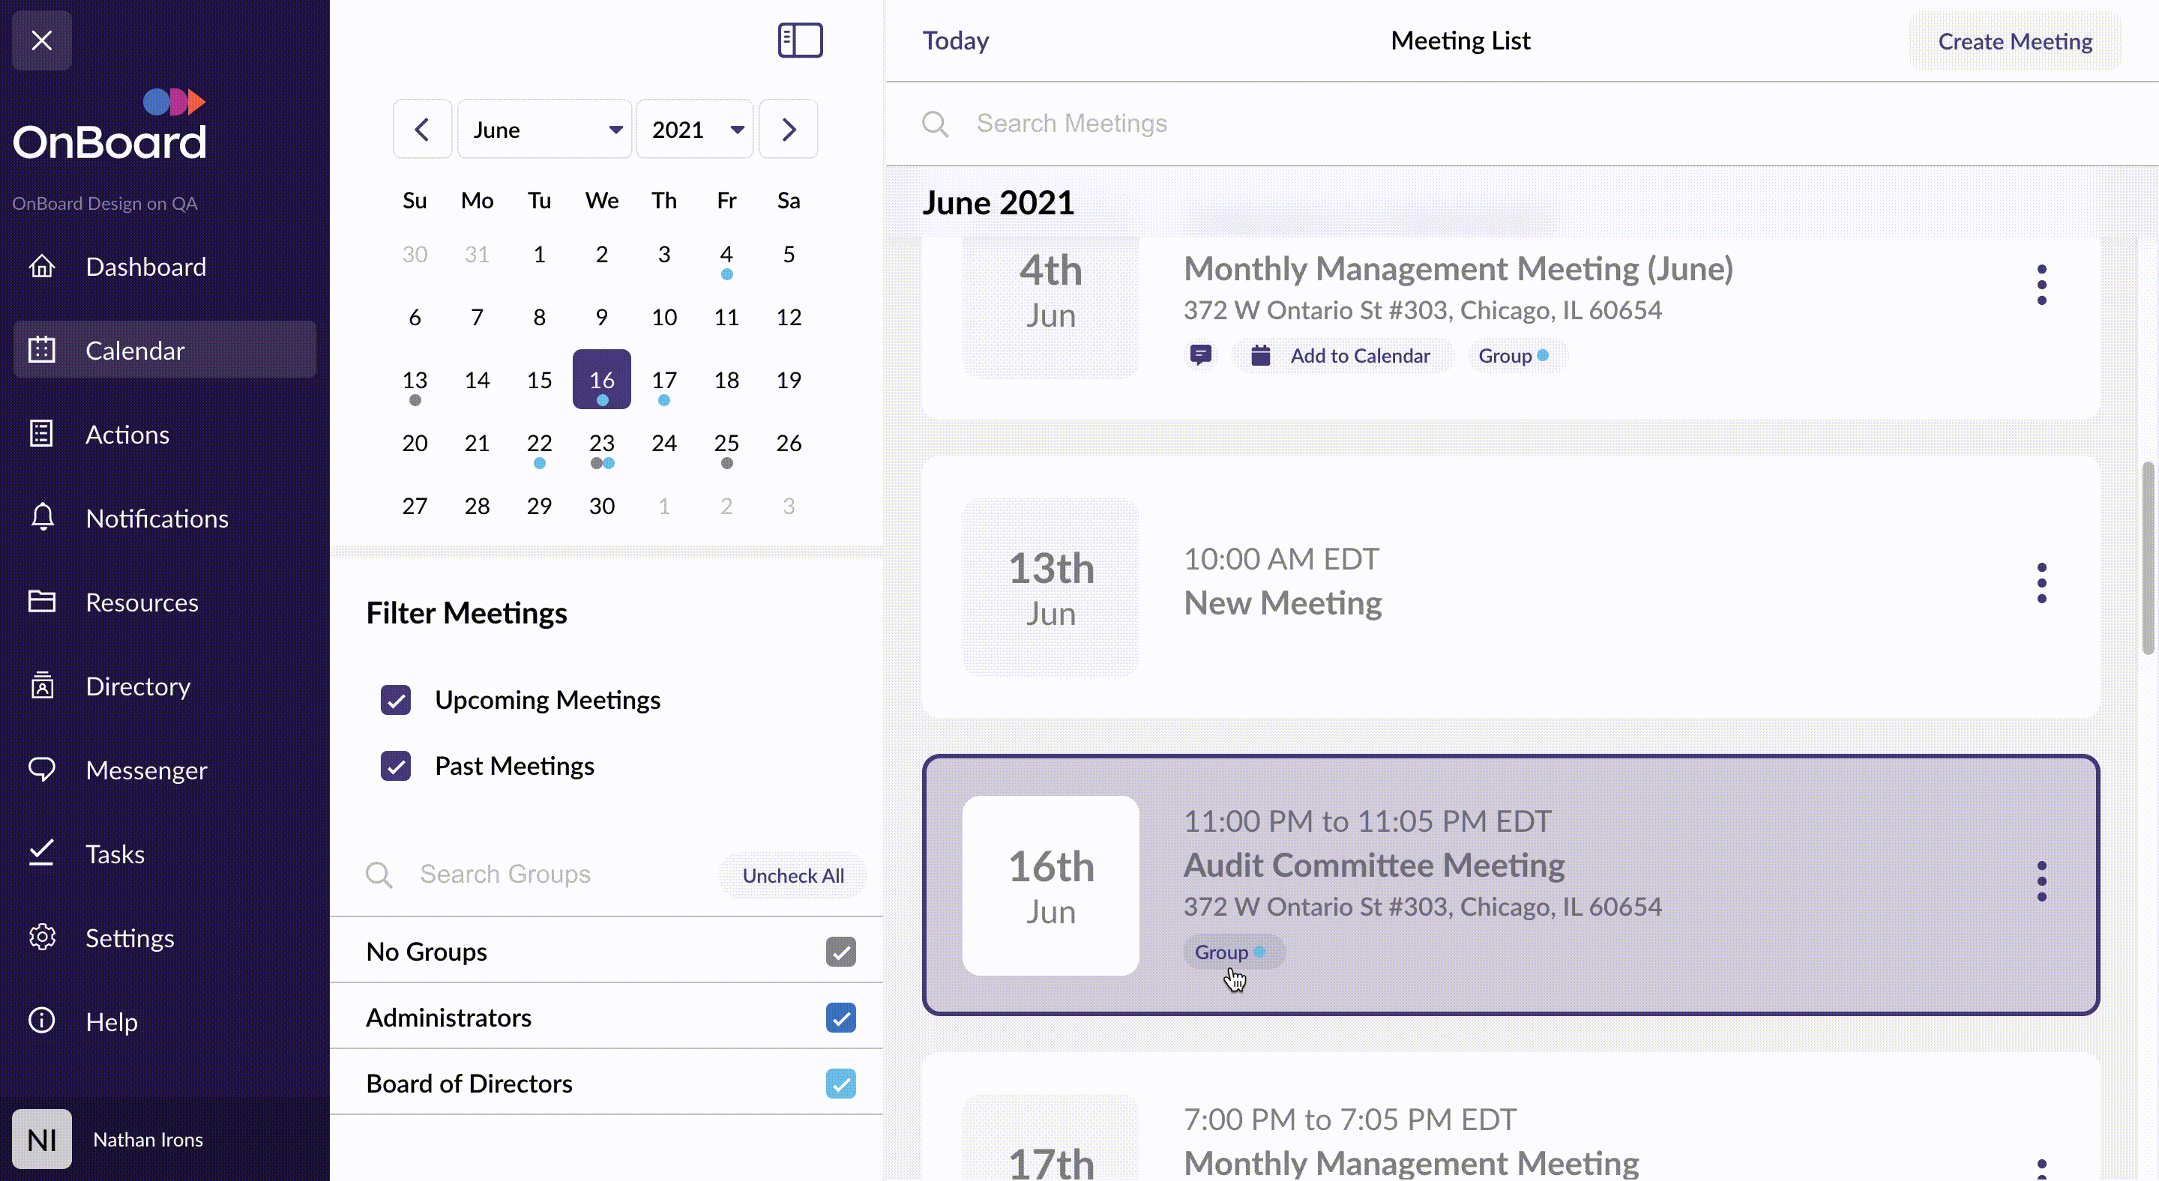Open options menu for Audit Committee Meeting
This screenshot has width=2159, height=1181.
[2041, 881]
